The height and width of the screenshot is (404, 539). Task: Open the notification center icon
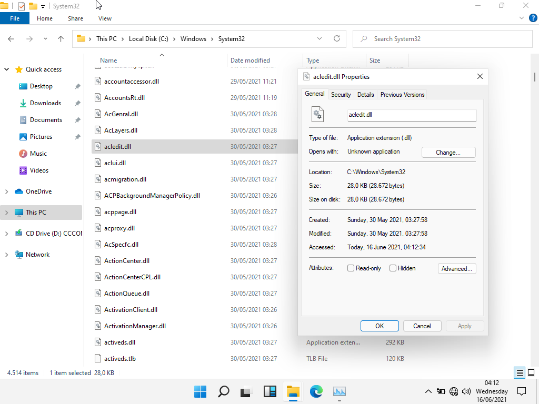click(522, 391)
